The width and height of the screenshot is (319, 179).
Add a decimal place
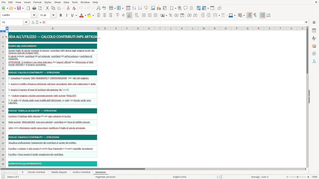[189, 15]
